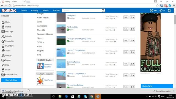
Task: Click the Download link for ROBLOX Studio
Action: coord(48,64)
